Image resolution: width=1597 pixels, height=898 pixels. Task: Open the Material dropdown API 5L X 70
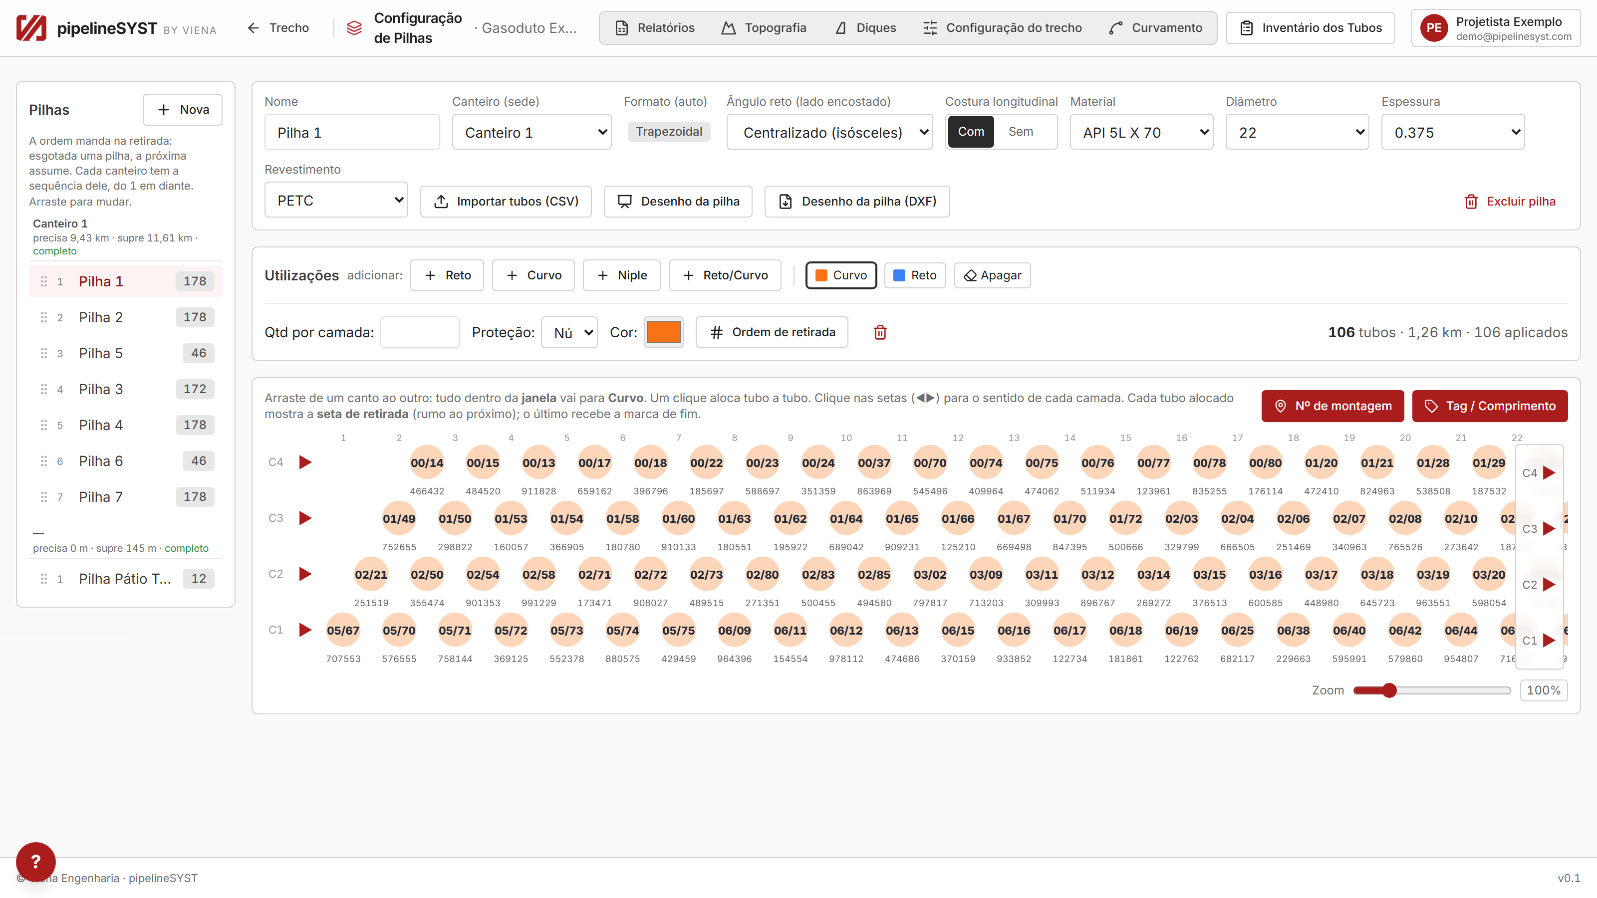[x=1141, y=132]
